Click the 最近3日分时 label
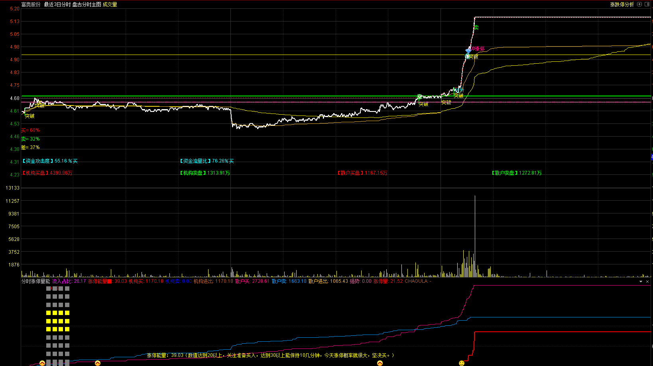 pos(57,4)
